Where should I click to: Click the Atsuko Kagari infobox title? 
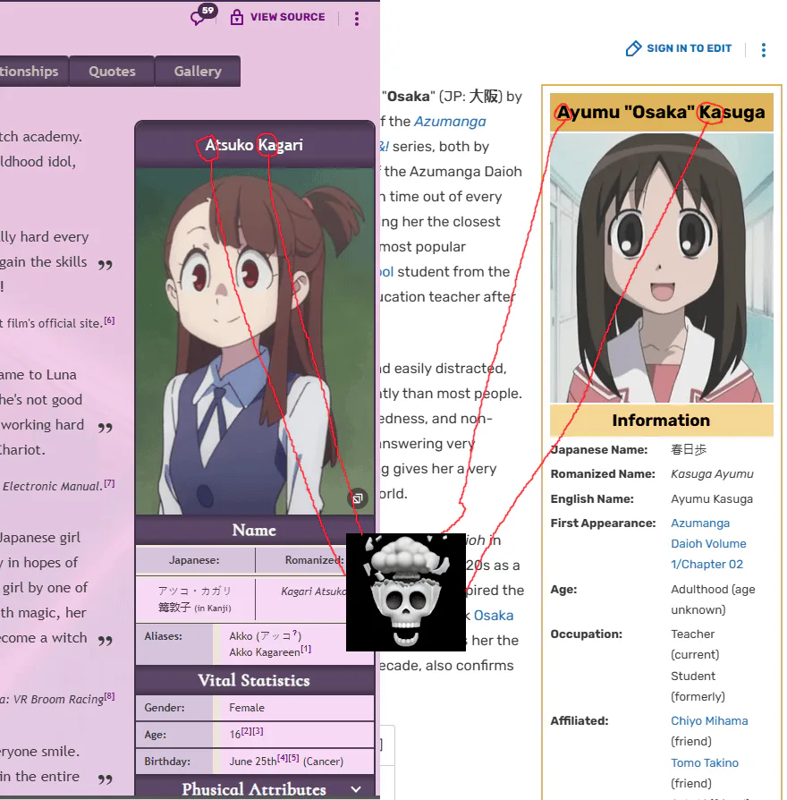254,145
